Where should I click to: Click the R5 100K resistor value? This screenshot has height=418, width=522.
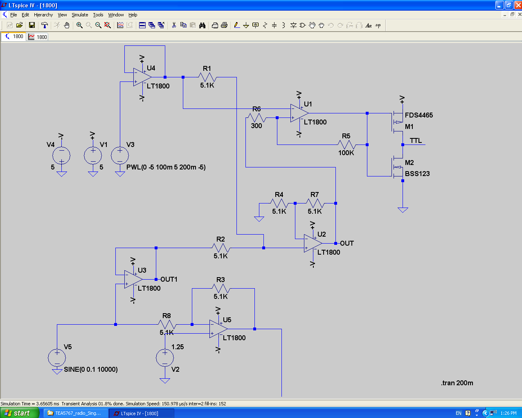[x=346, y=153]
